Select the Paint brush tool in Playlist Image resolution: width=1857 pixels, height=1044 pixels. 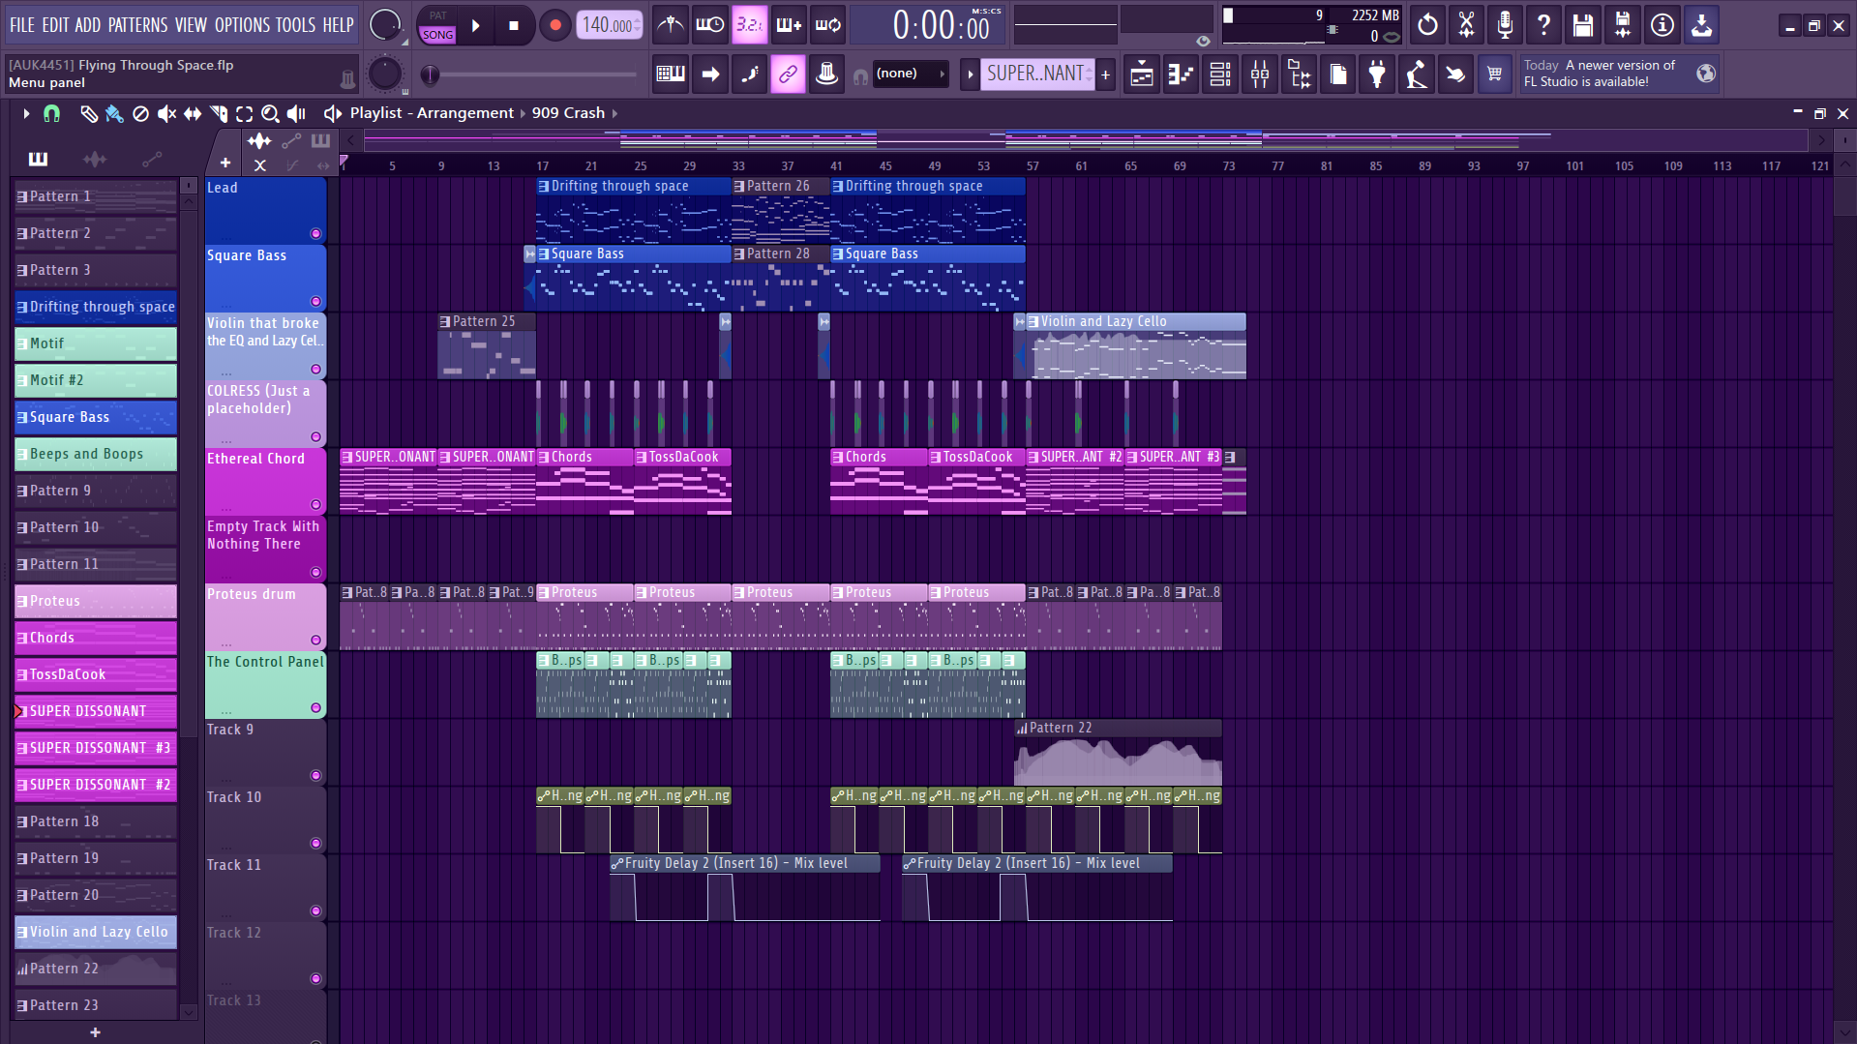click(x=114, y=114)
